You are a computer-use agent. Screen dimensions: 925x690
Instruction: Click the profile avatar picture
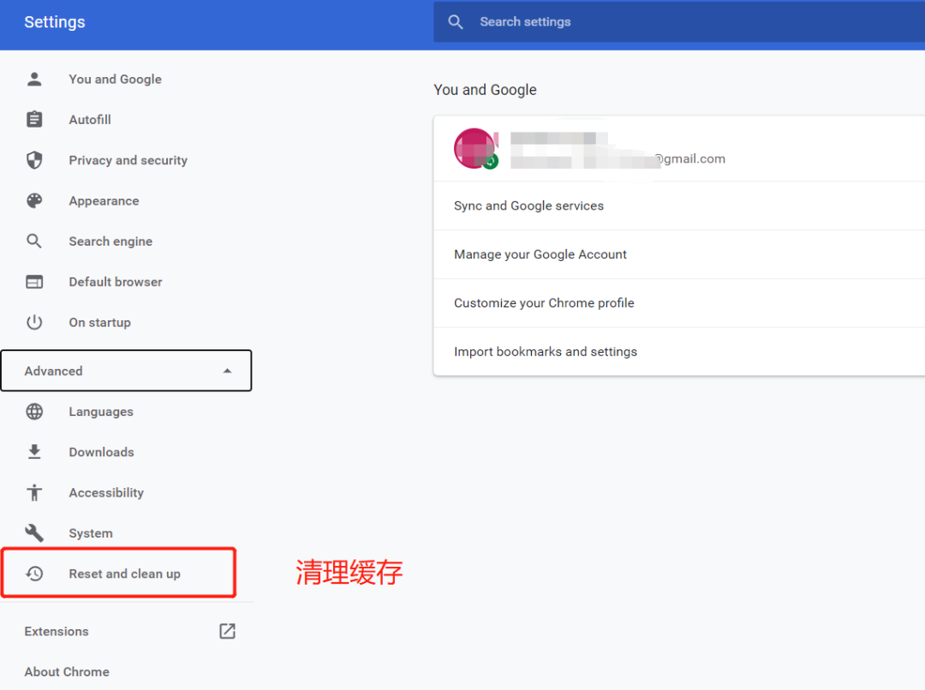(475, 147)
